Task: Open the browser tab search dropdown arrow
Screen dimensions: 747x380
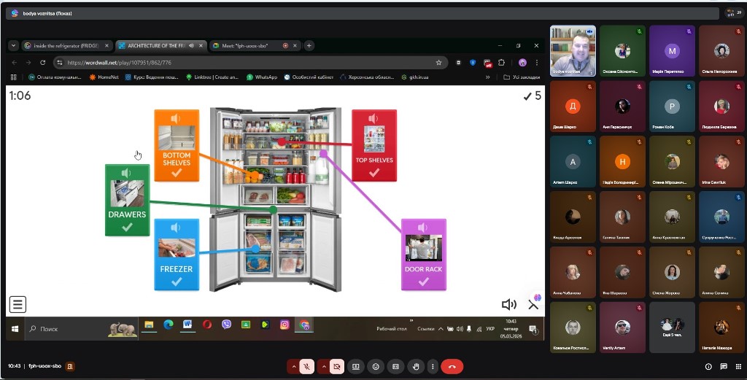Action: [13, 46]
